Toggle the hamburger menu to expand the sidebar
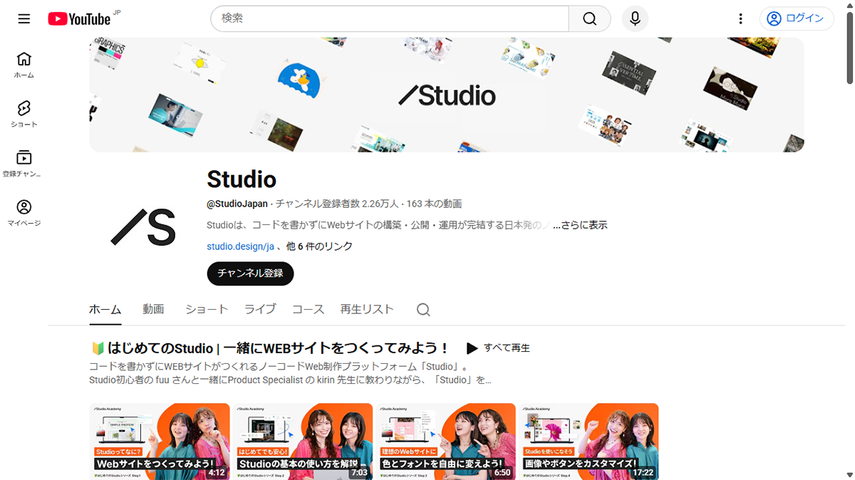Screen dimensions: 855x480 24,19
